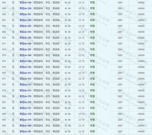This screenshot has height=135, width=152.
Task: Click the 车位Ab-374 parking spot
Action: coord(25,91)
